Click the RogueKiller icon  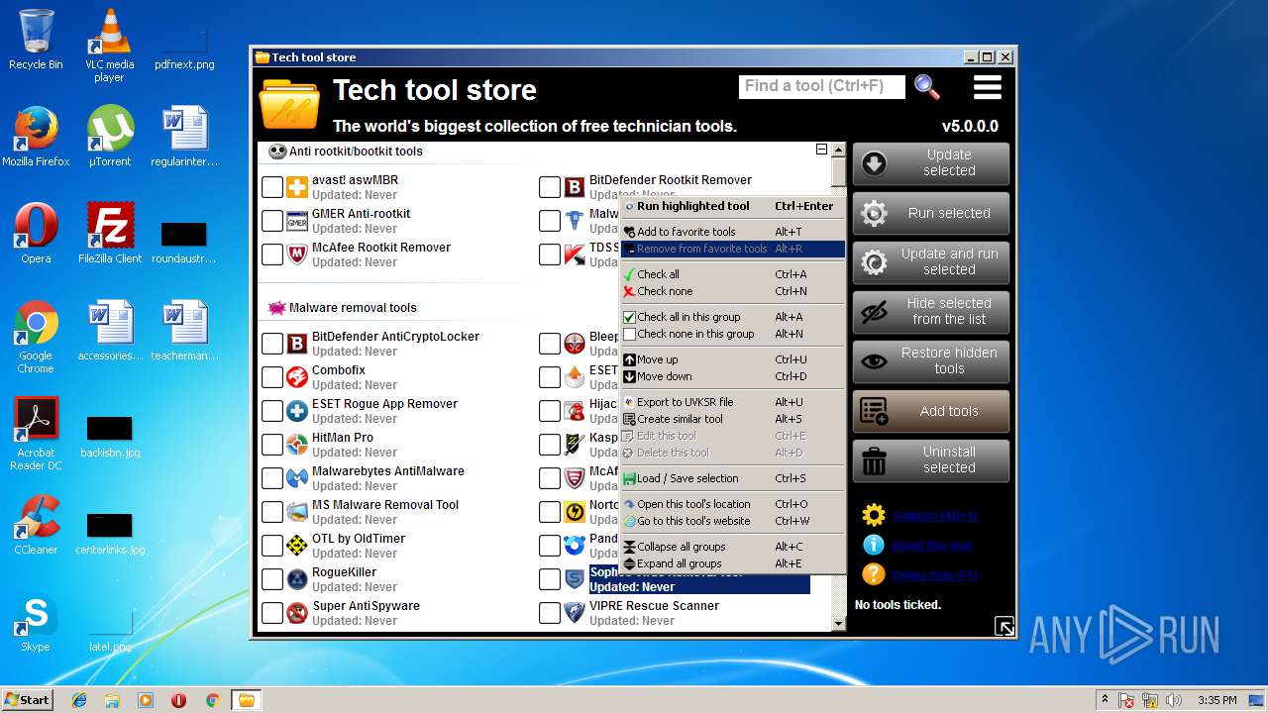pos(297,579)
